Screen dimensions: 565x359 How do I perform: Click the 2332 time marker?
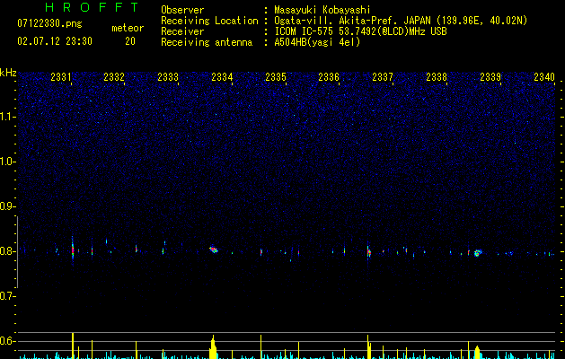(x=114, y=77)
